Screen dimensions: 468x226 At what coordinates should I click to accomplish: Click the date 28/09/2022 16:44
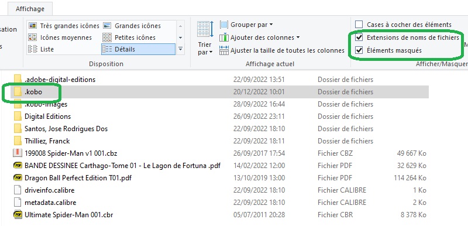[259, 104]
